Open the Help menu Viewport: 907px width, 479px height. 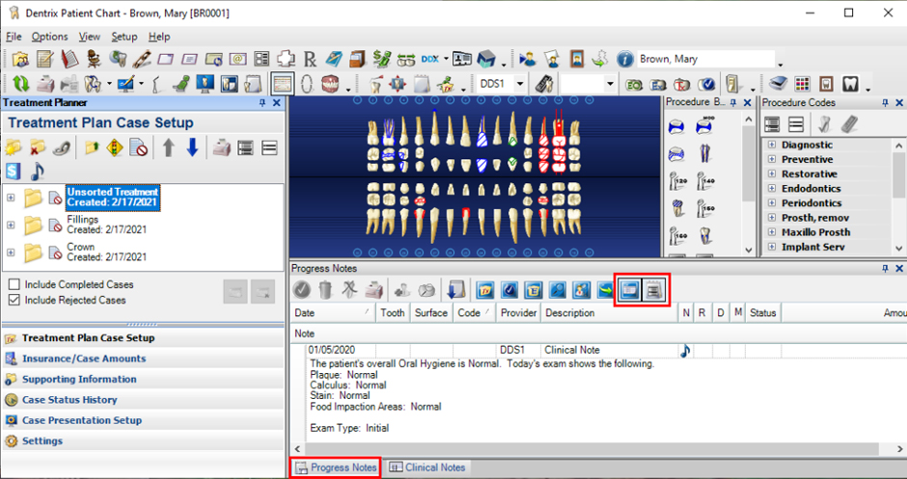click(x=159, y=37)
